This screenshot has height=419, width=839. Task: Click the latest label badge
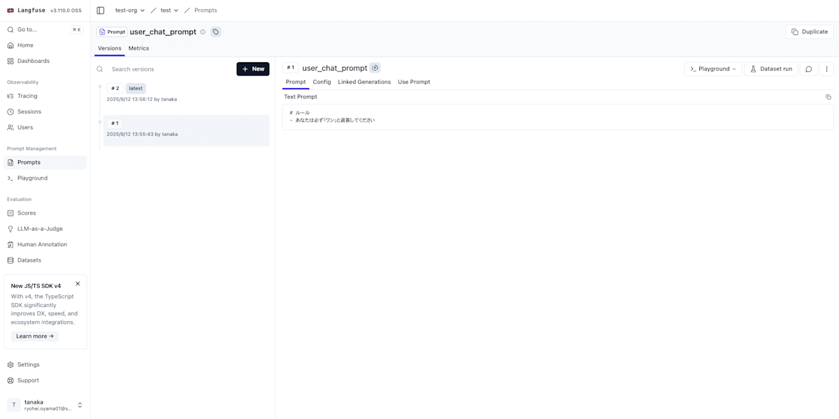click(x=136, y=88)
